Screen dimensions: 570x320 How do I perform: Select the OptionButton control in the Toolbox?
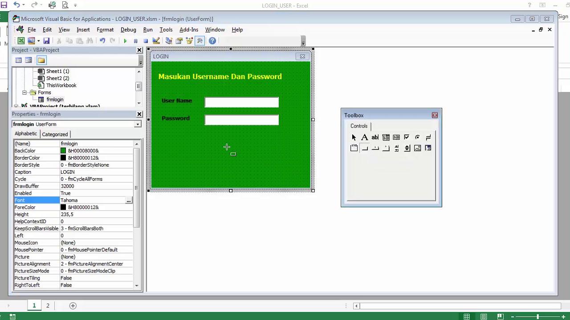point(417,137)
